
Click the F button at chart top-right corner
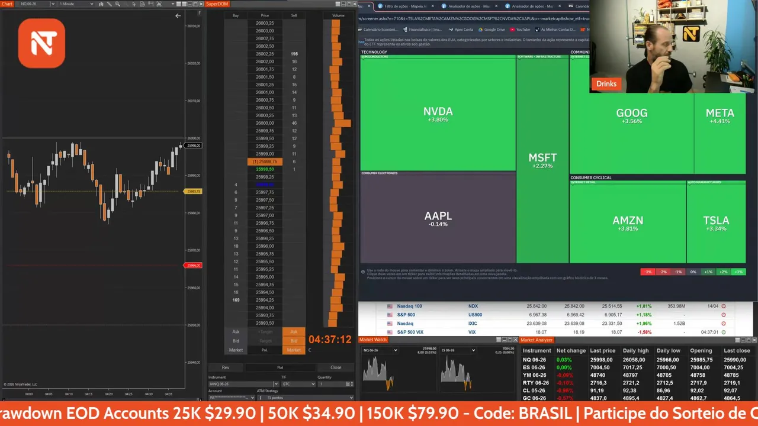click(x=199, y=12)
